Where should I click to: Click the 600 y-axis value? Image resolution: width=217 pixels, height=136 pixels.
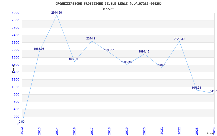17,102
